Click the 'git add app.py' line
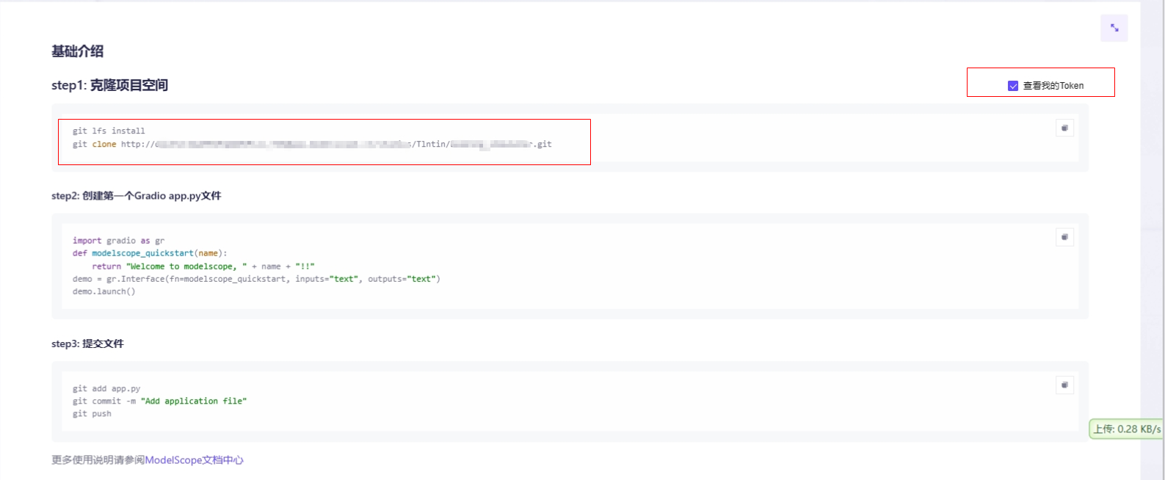This screenshot has height=480, width=1165. 106,388
